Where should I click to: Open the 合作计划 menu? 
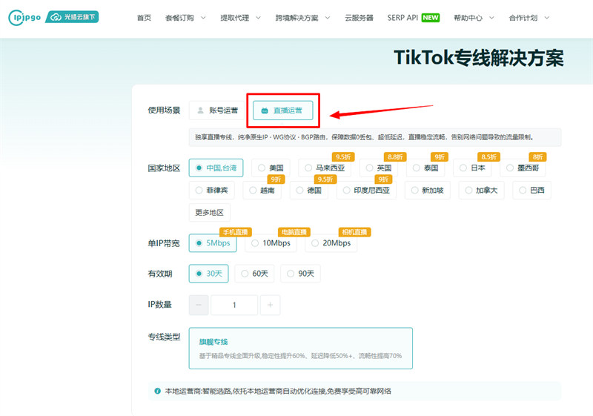[x=523, y=18]
